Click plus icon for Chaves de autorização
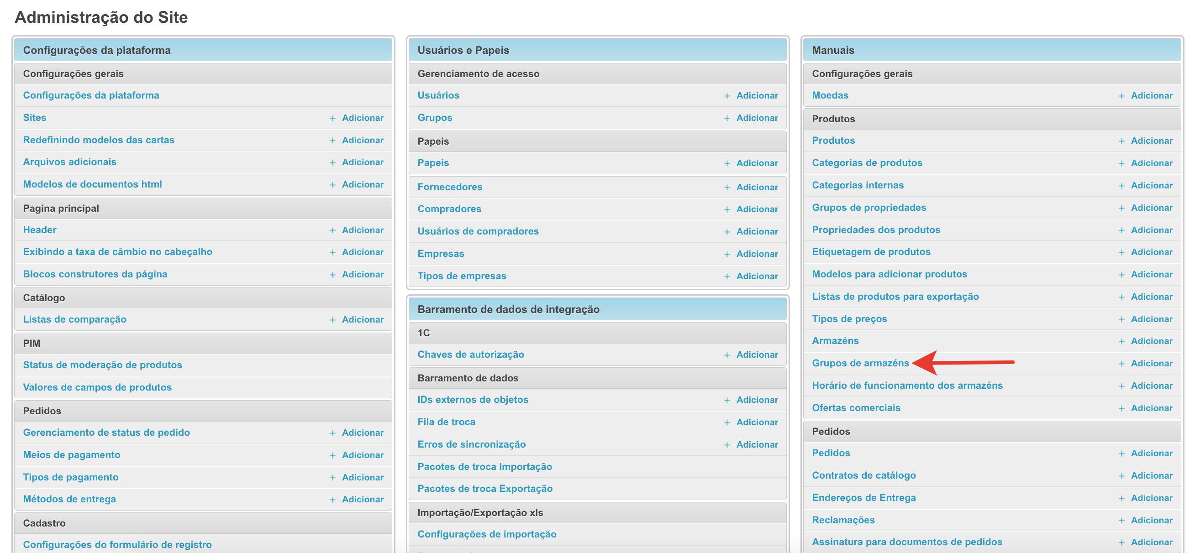The height and width of the screenshot is (553, 1200). [726, 355]
